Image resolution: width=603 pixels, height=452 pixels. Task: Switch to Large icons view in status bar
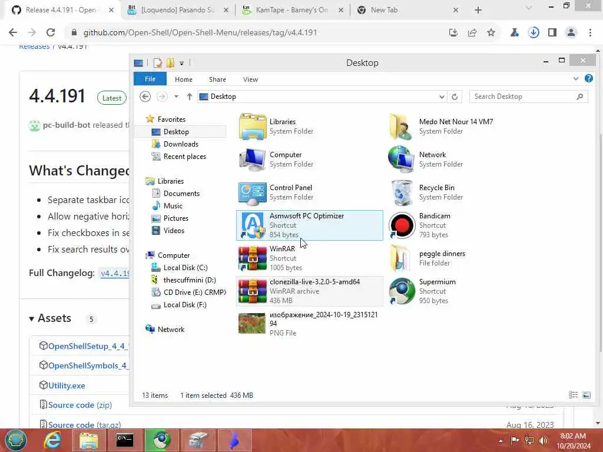587,395
